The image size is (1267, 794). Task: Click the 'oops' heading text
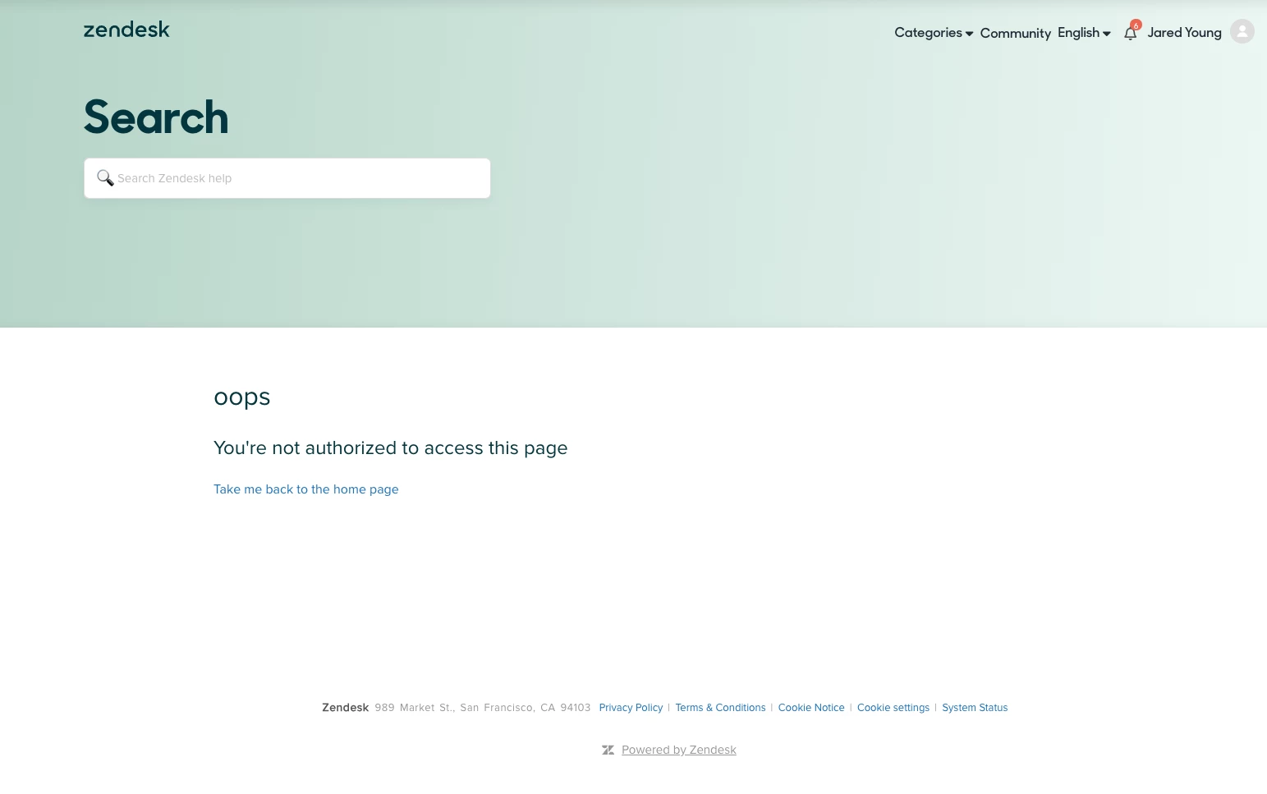point(242,397)
